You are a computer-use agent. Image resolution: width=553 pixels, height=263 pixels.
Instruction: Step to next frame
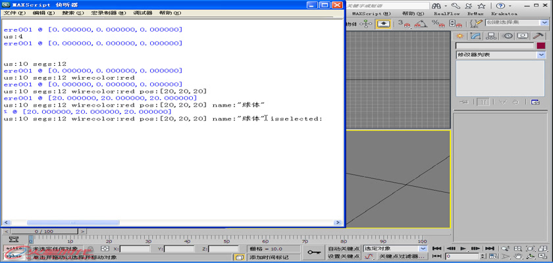pos(476,249)
